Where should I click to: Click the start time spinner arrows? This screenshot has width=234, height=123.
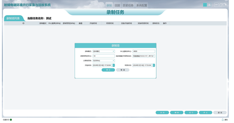tap(112, 65)
